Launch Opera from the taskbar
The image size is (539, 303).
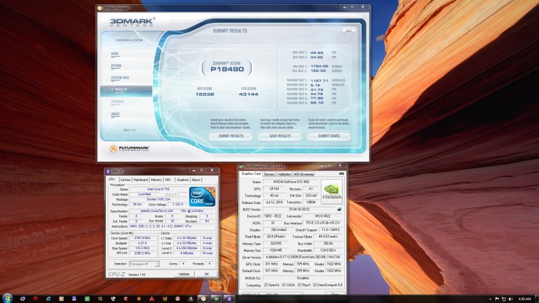(x=36, y=298)
